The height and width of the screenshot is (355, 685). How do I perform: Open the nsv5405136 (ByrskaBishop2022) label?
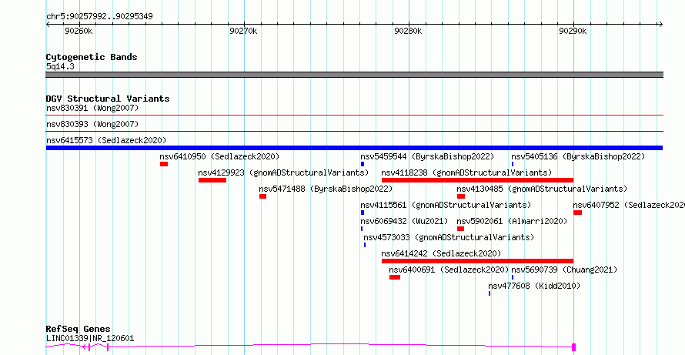[578, 156]
